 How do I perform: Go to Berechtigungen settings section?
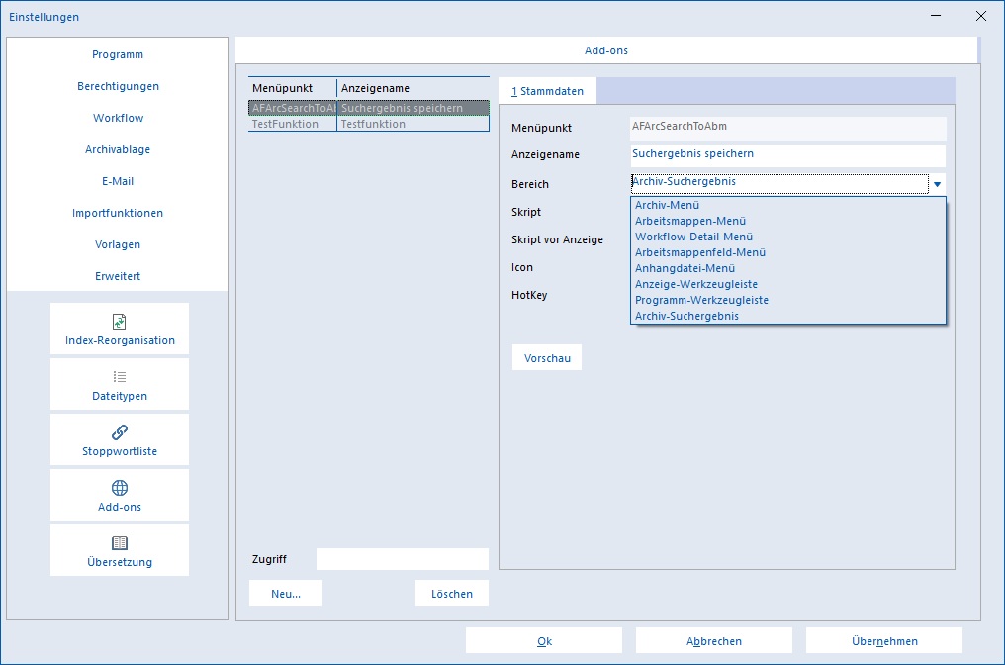tap(118, 86)
